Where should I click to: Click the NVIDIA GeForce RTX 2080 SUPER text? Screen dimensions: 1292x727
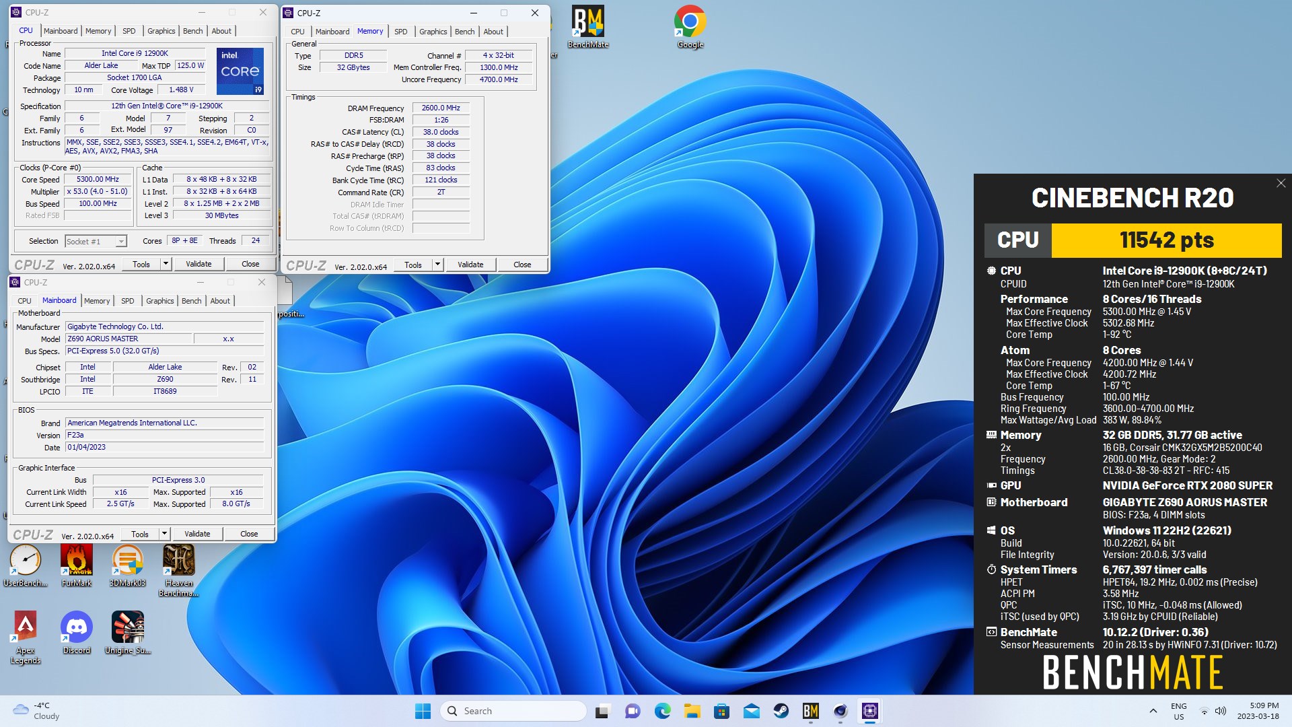pyautogui.click(x=1187, y=485)
